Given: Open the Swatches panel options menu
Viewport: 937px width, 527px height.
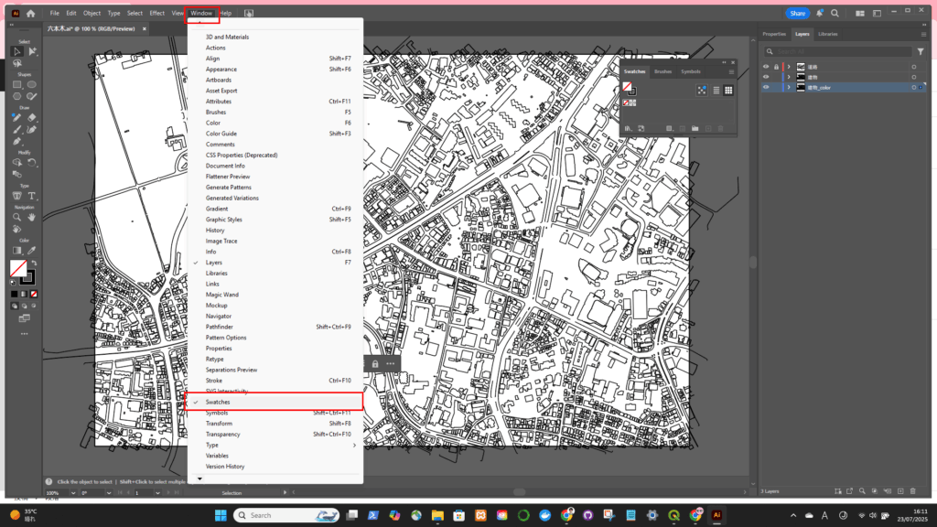Looking at the screenshot, I should coord(731,71).
